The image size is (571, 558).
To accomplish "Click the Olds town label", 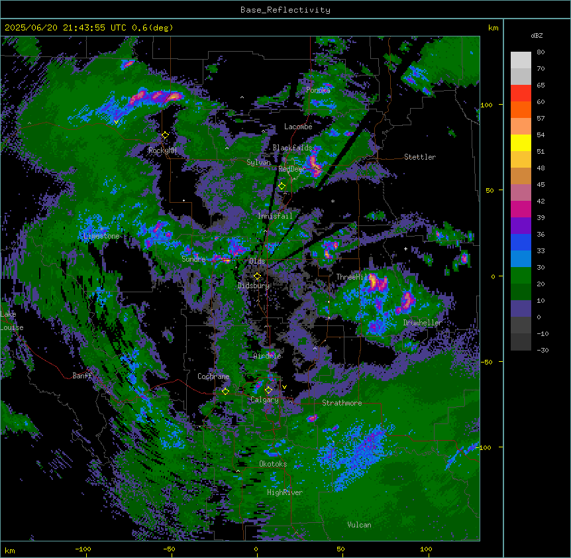I will (x=257, y=261).
